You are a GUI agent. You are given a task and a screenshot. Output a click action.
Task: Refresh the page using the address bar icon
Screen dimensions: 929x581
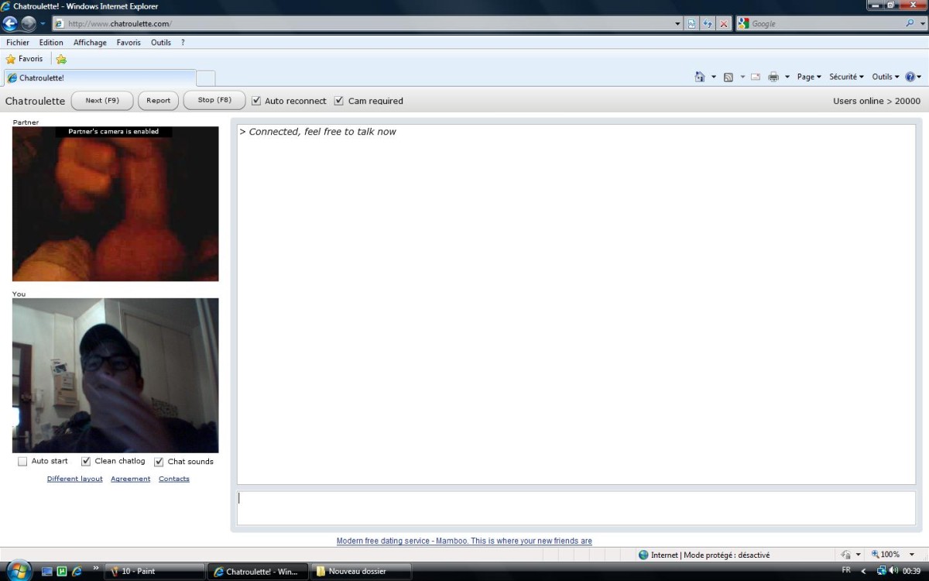(708, 24)
